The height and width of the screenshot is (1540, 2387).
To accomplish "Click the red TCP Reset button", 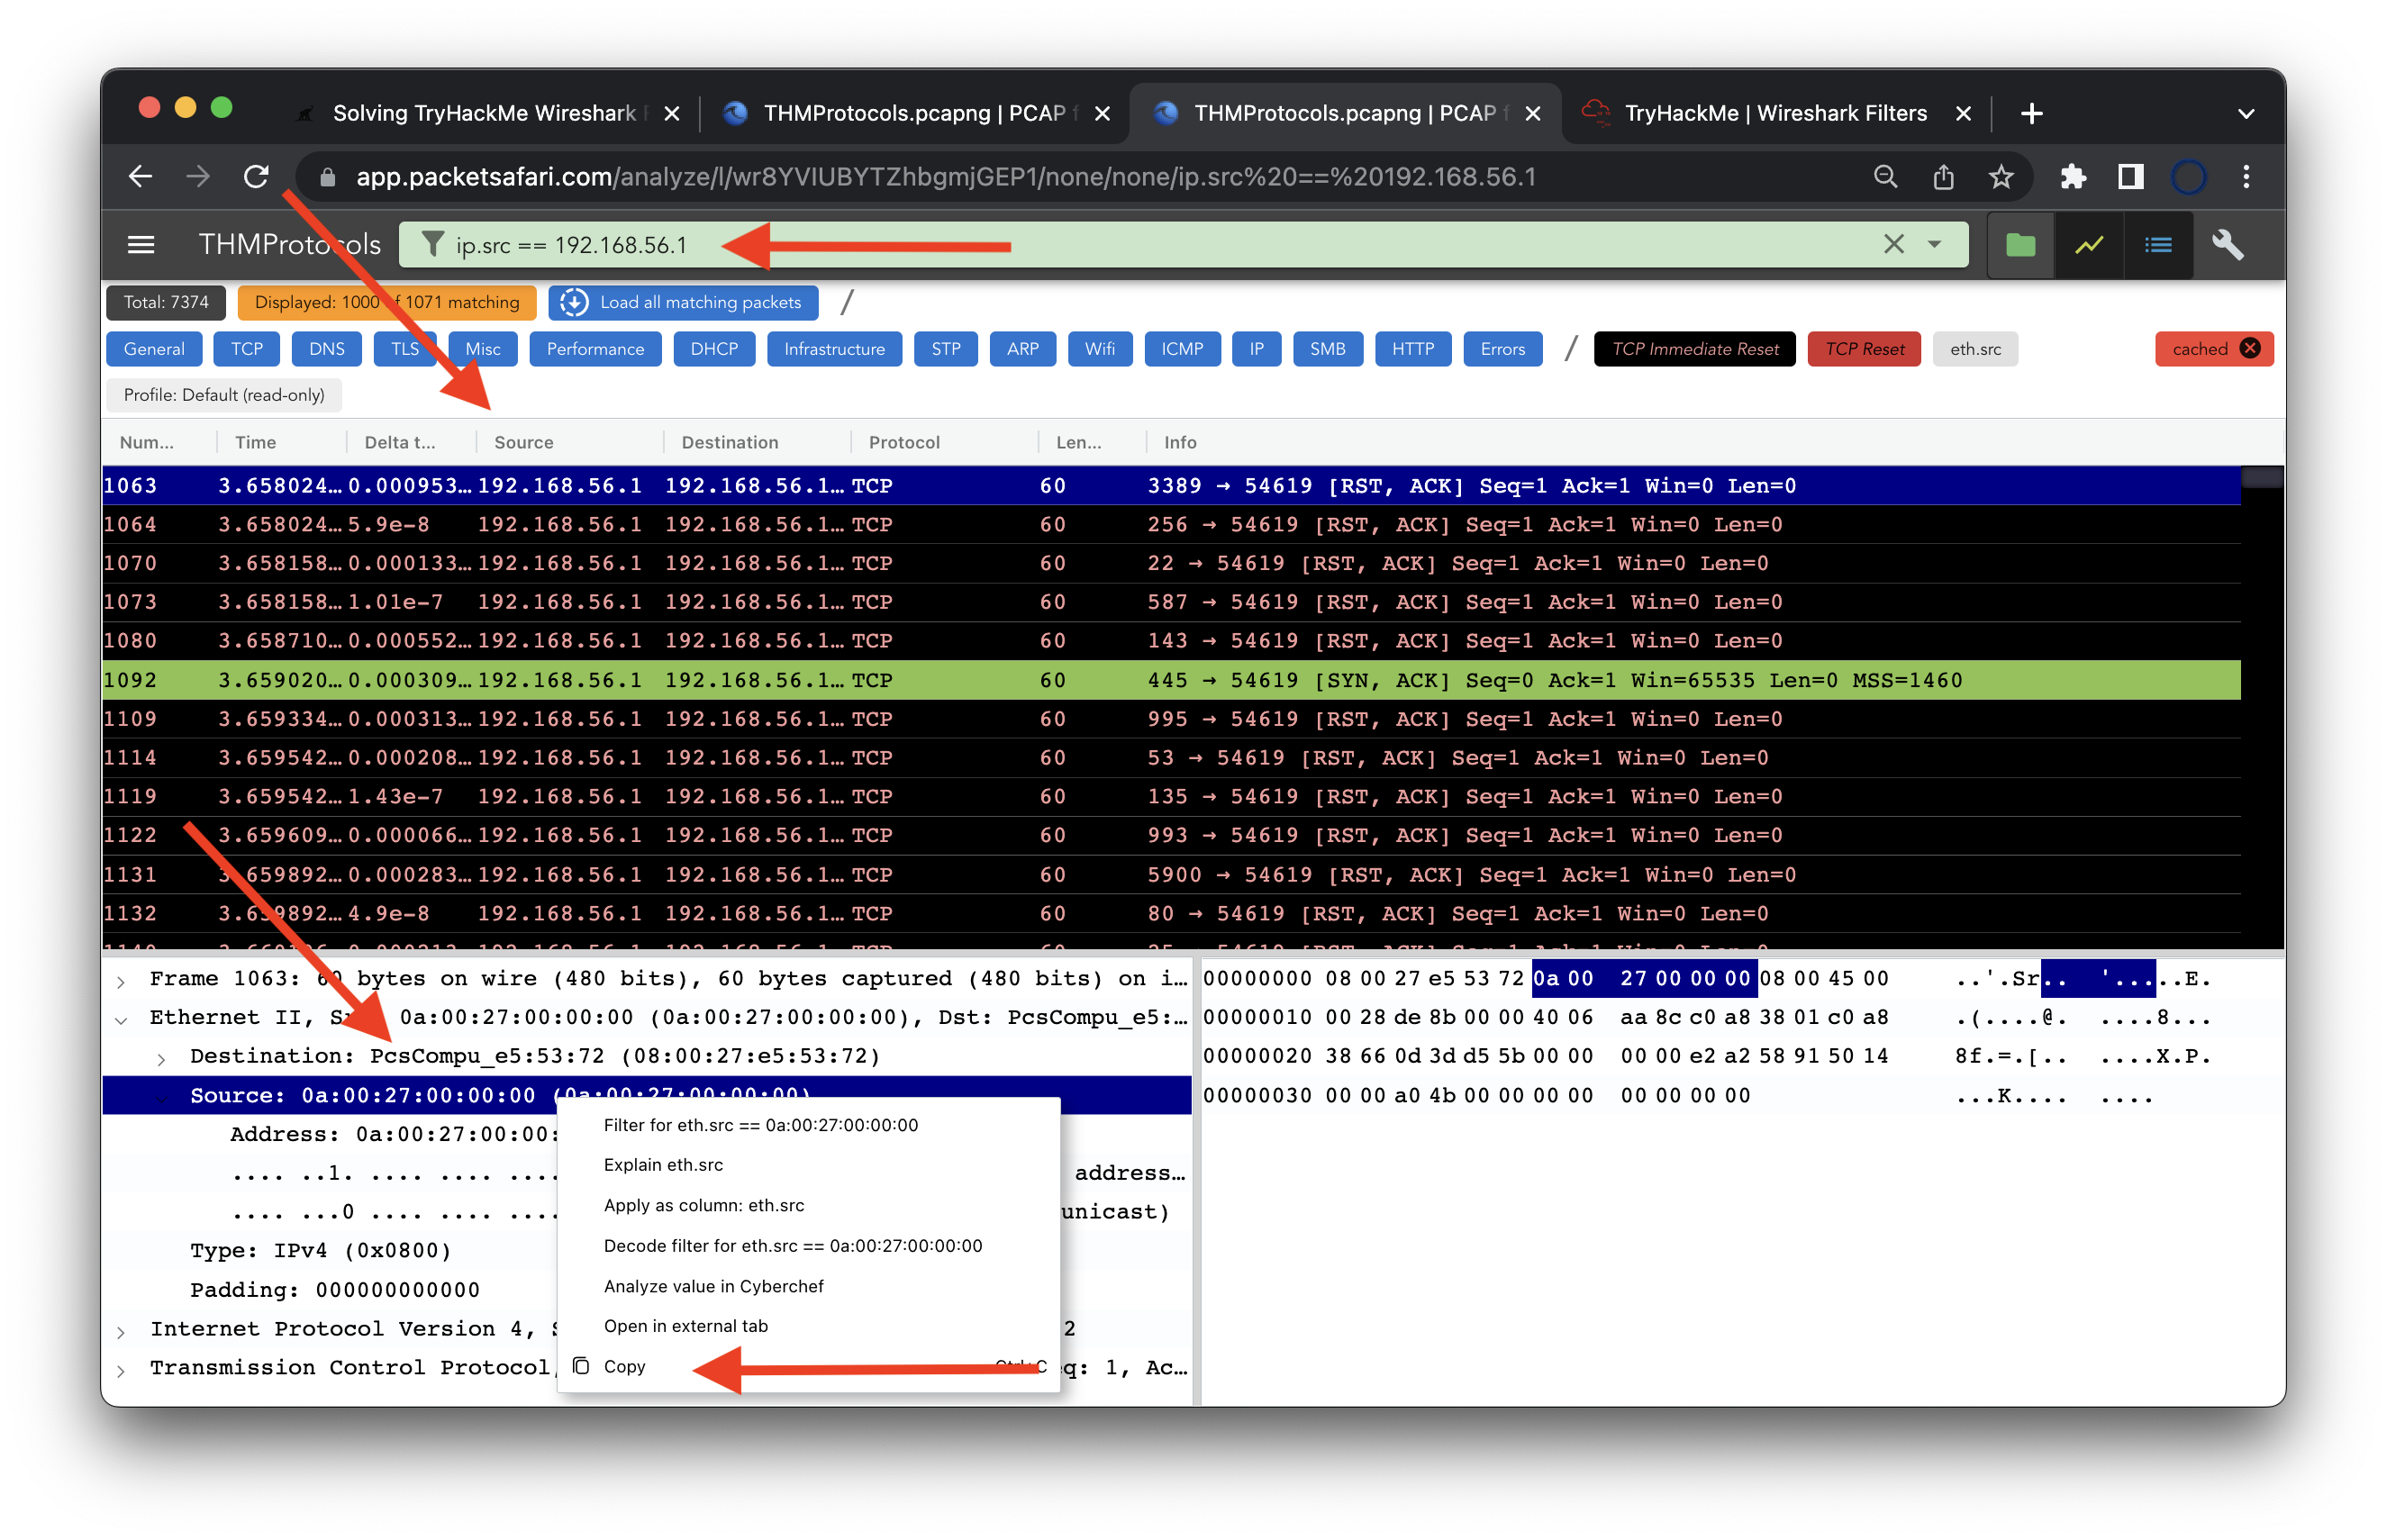I will 1864,349.
